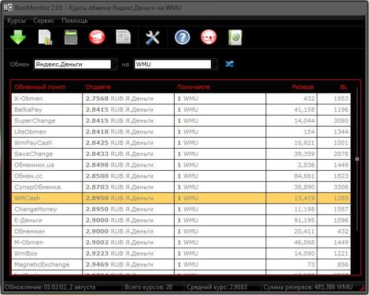
Task: Click the Всего курсов: 20 status entry
Action: pyautogui.click(x=148, y=287)
